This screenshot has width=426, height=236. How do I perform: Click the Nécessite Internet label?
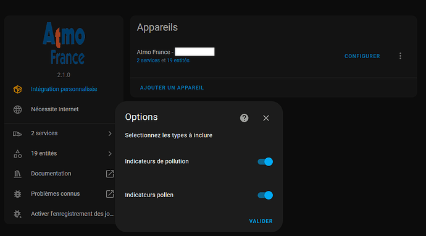[x=55, y=109]
